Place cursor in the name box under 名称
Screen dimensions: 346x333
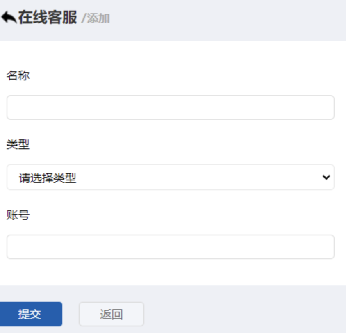point(171,107)
